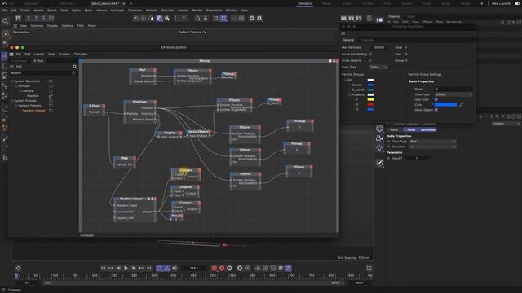Toggle sound speaker icon in timeline

coord(175,268)
